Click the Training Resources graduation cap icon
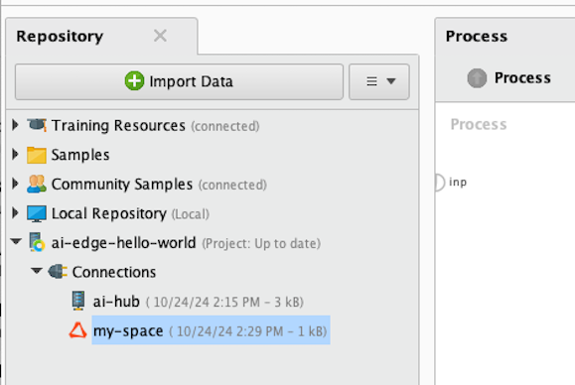The image size is (575, 385). [37, 125]
